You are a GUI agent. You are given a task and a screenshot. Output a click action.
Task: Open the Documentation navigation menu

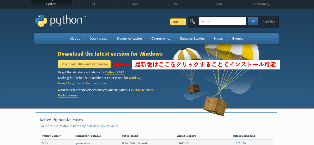129,39
